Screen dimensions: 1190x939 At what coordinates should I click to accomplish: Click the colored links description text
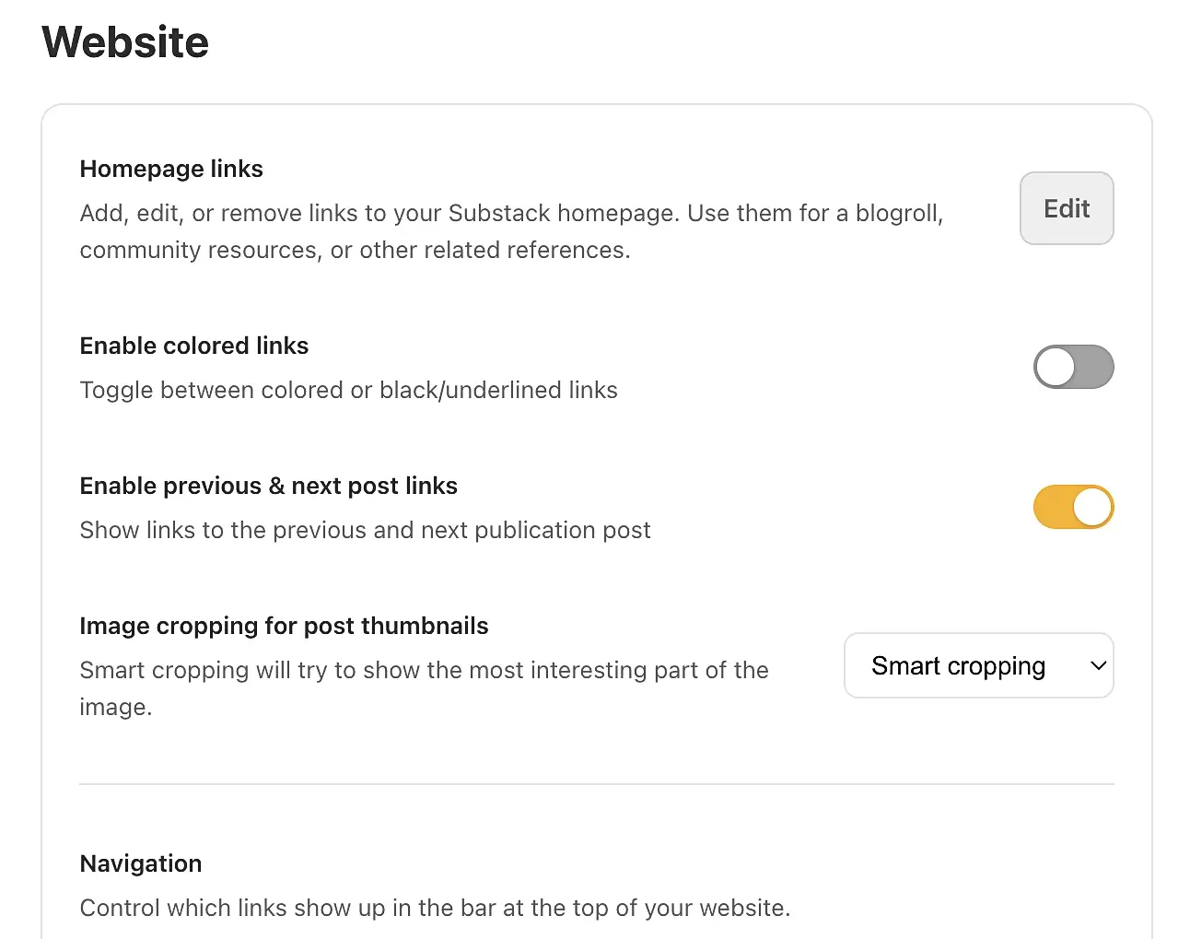(x=348, y=390)
